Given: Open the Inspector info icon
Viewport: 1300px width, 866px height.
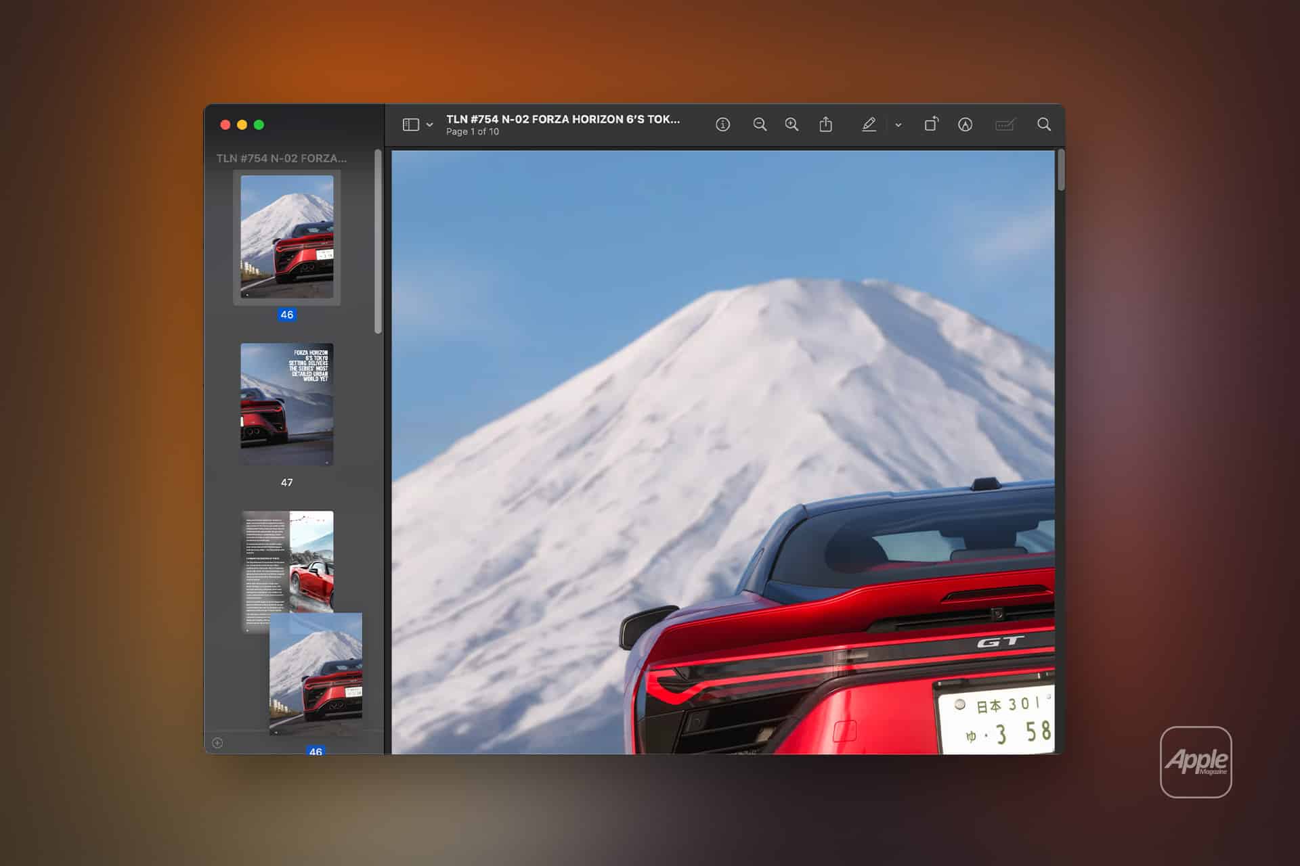Looking at the screenshot, I should [x=723, y=124].
